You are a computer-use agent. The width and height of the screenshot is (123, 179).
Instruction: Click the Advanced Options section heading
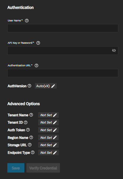(x=24, y=104)
